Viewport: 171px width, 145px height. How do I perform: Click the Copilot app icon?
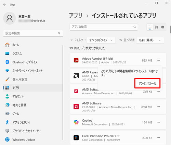pyautogui.click(x=76, y=122)
